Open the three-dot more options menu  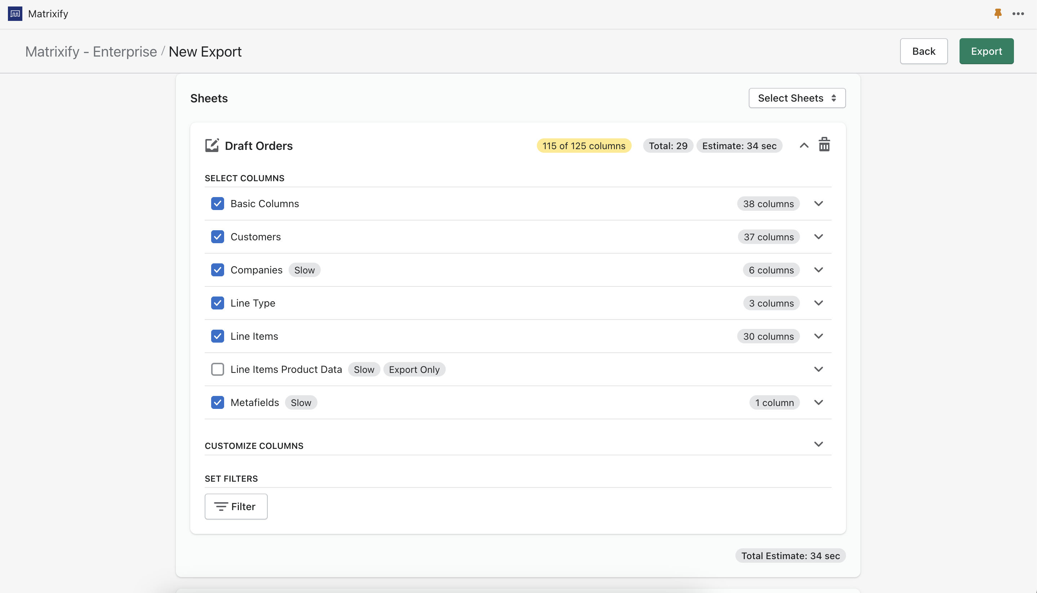(1018, 13)
